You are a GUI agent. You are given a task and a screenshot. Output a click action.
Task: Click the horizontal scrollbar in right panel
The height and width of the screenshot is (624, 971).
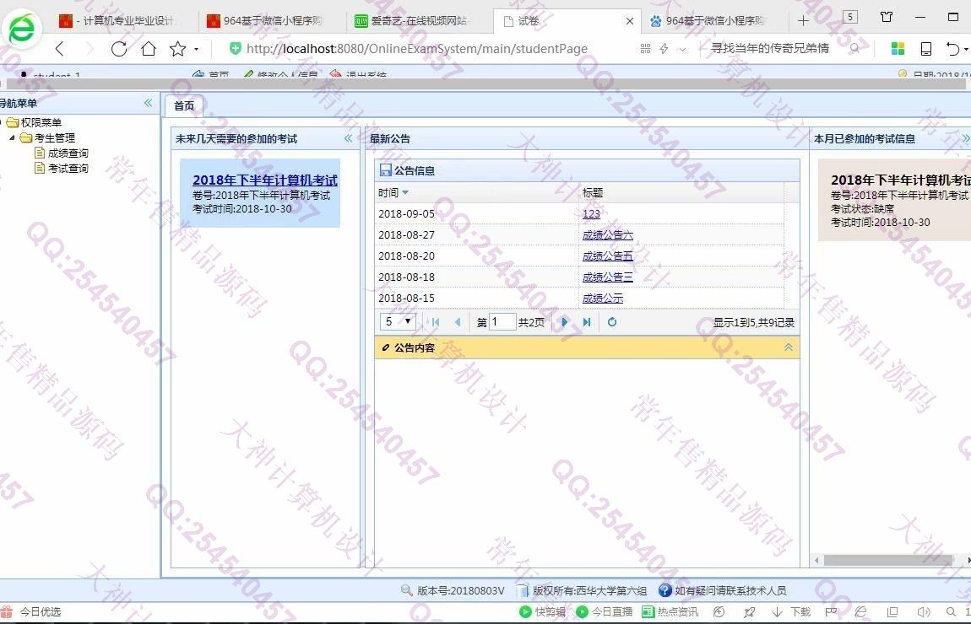coord(887,560)
